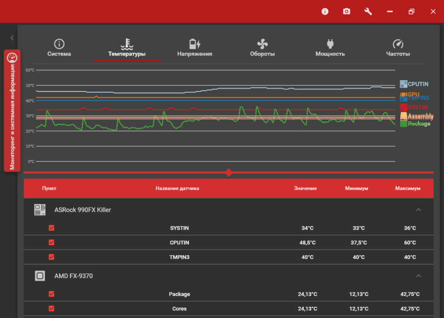Collapse the AMD FX-9370 sensor group
This screenshot has height=318, width=444.
418,276
